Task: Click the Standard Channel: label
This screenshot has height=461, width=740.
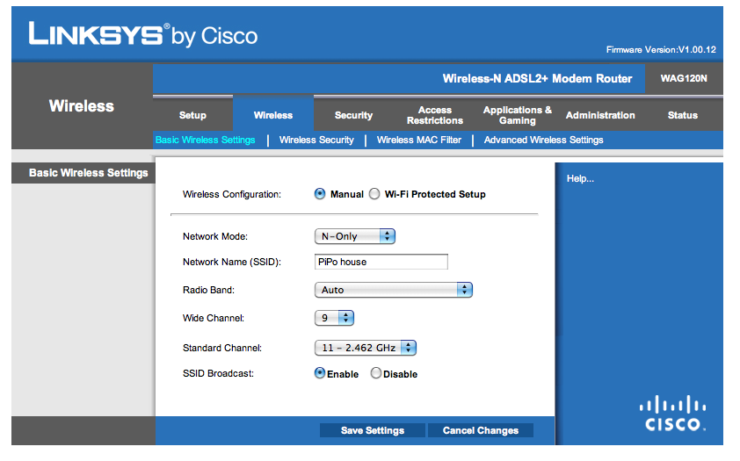Action: [222, 348]
